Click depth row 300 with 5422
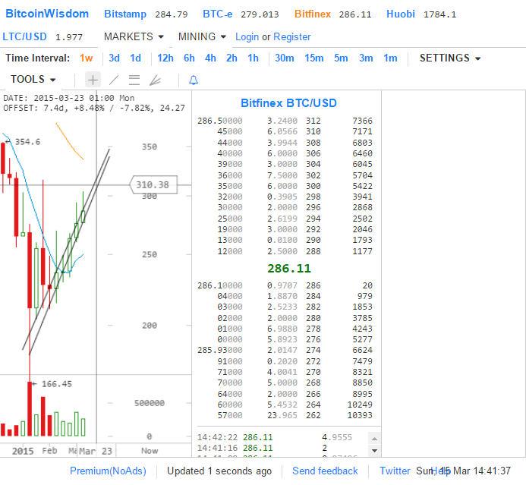526x485 pixels. (339, 186)
